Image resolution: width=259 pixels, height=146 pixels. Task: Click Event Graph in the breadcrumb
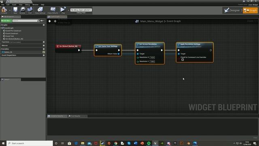[174, 21]
